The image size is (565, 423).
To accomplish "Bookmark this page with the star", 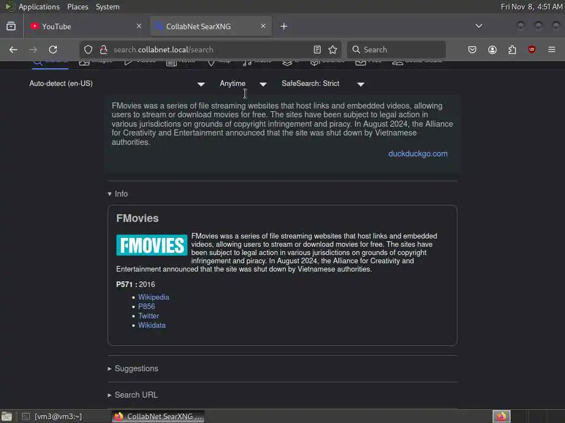I will [333, 50].
